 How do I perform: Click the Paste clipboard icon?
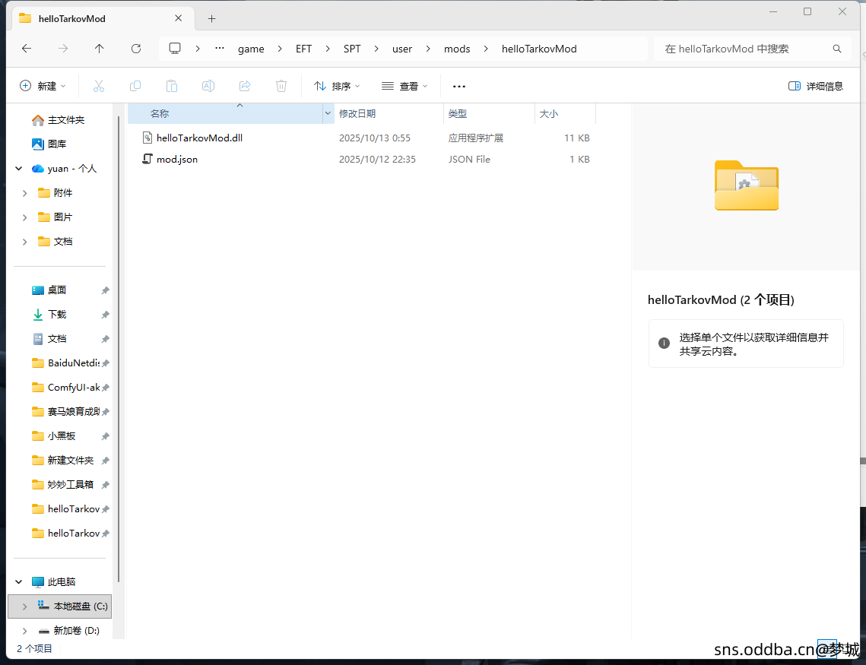click(x=172, y=86)
